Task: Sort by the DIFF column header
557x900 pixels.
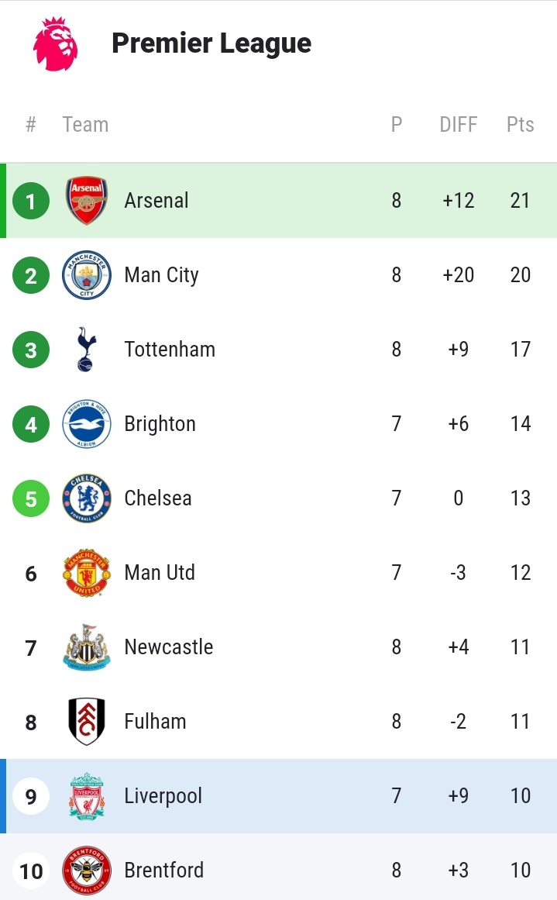Action: click(x=459, y=125)
